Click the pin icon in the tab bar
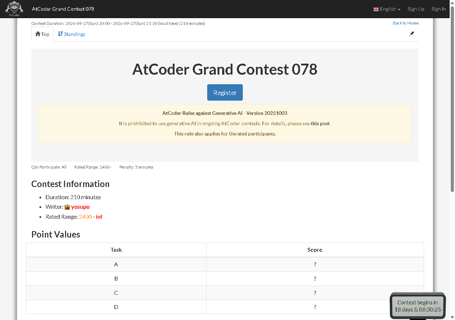Viewport: 455px width, 320px height. click(x=412, y=34)
